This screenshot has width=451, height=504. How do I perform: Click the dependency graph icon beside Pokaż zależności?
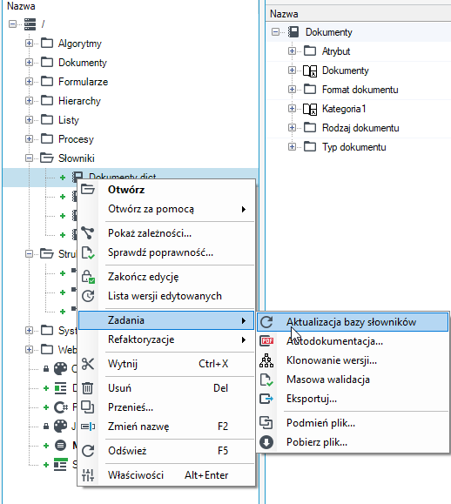click(87, 233)
